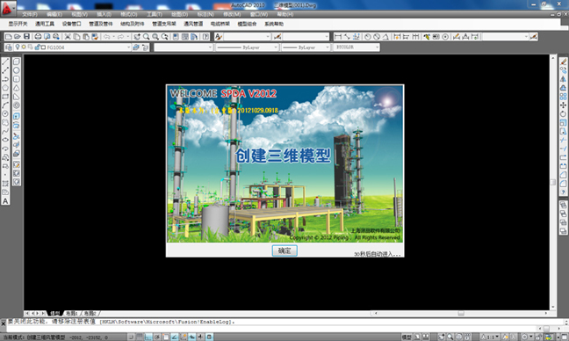The height and width of the screenshot is (341, 569).
Task: Click the 确定 button on the splash dialog
Action: pos(284,250)
